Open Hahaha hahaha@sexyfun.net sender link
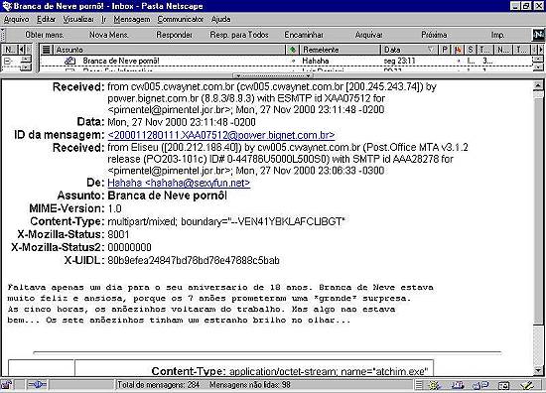The image size is (546, 393). pyautogui.click(x=179, y=183)
